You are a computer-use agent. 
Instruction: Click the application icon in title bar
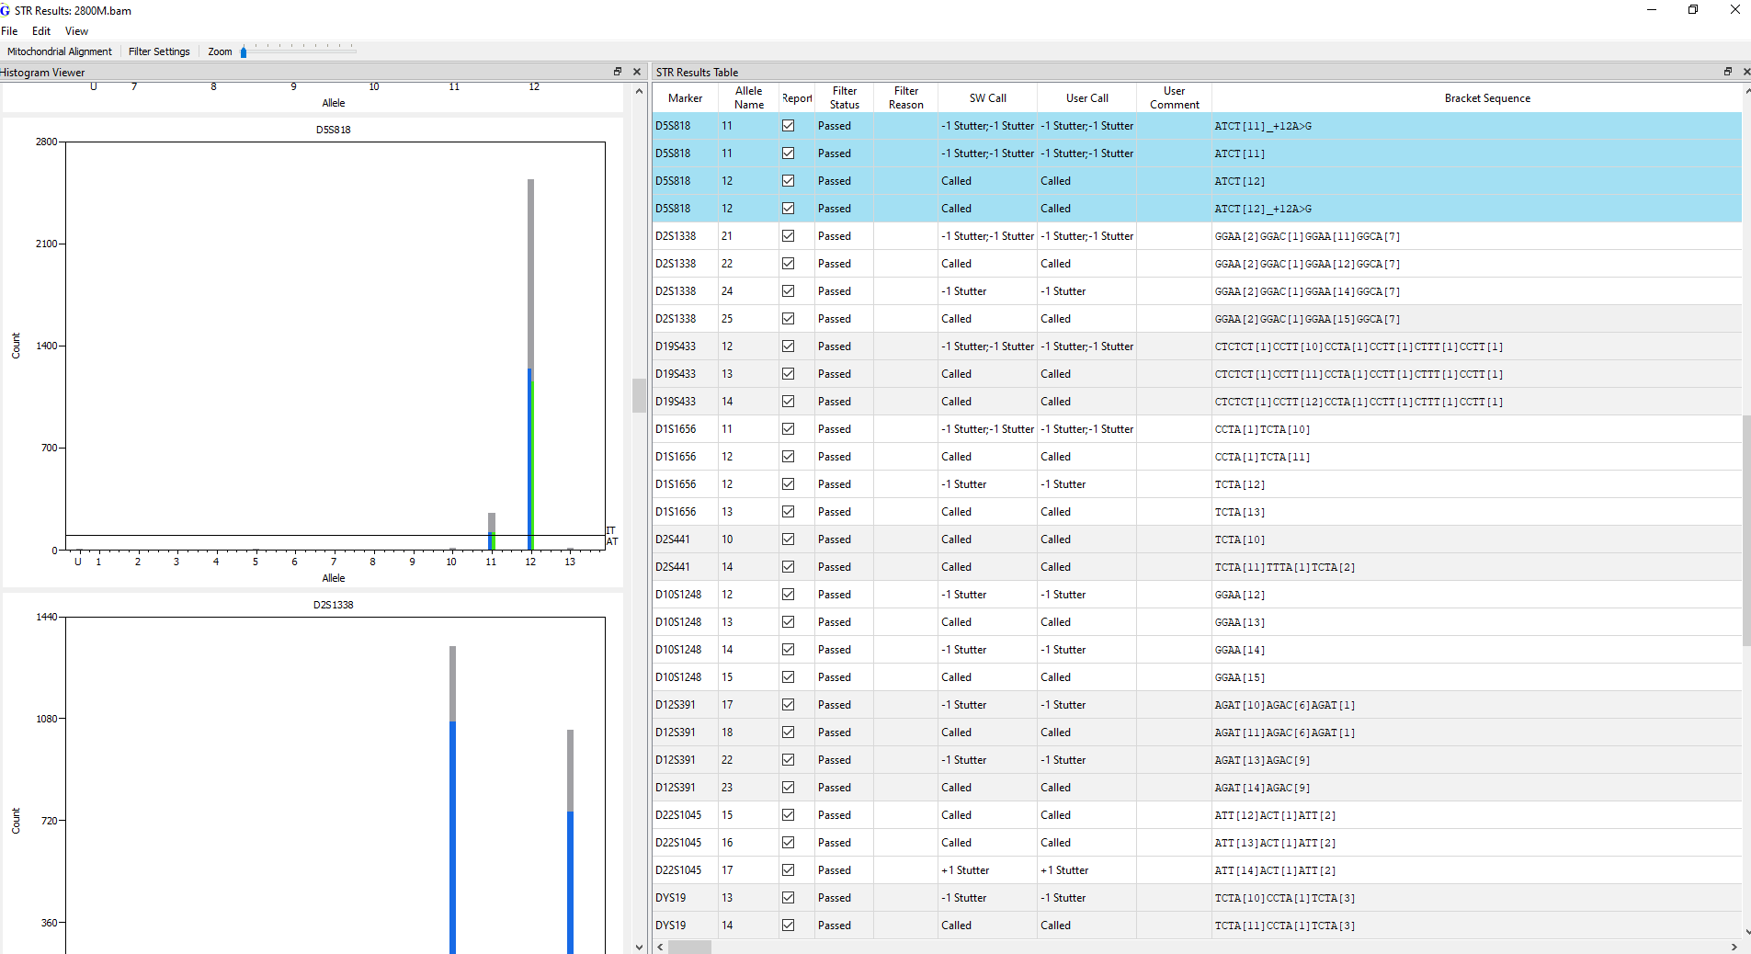click(6, 10)
